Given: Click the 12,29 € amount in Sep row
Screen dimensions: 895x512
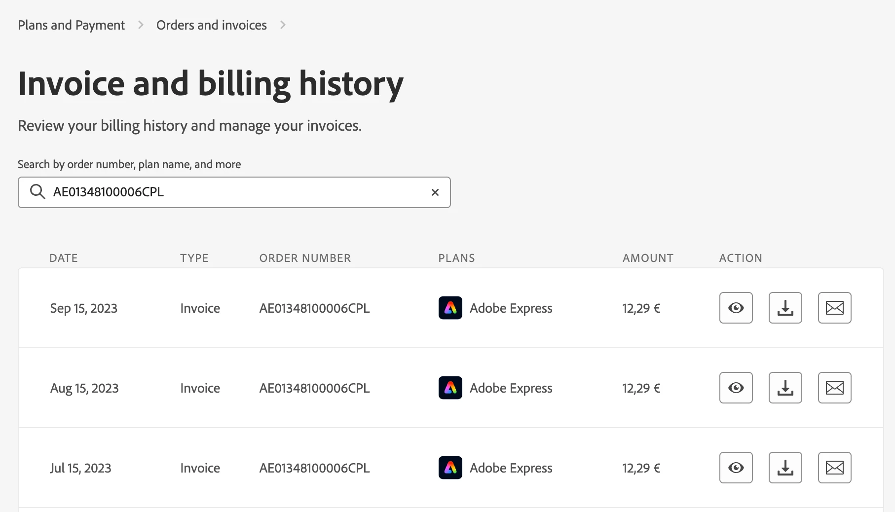Looking at the screenshot, I should point(641,308).
